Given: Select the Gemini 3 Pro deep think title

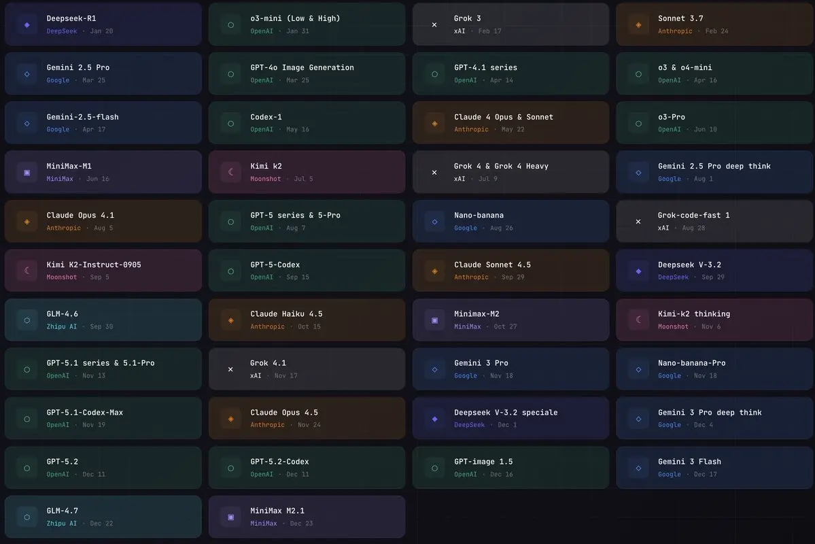Looking at the screenshot, I should (710, 413).
